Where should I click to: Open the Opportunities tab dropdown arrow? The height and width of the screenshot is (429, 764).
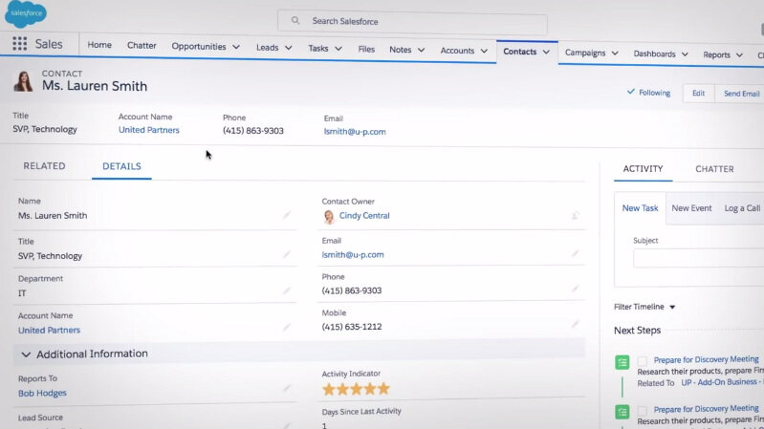pyautogui.click(x=235, y=47)
